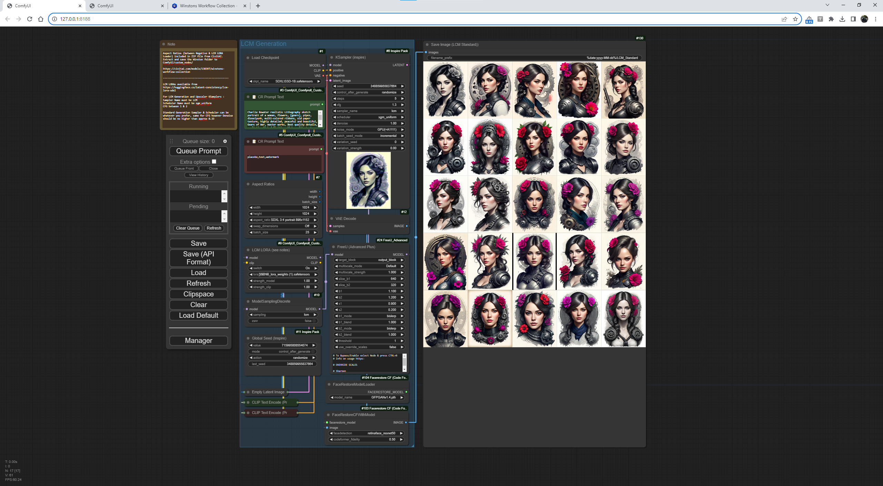Toggle Global Seed mode control_after_generate
This screenshot has width=883, height=486.
click(282, 352)
